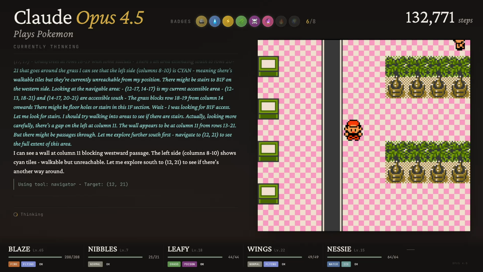Viewport: 483px width, 272px height.
Task: Click BLAZE's HP bar
Action: [35, 257]
